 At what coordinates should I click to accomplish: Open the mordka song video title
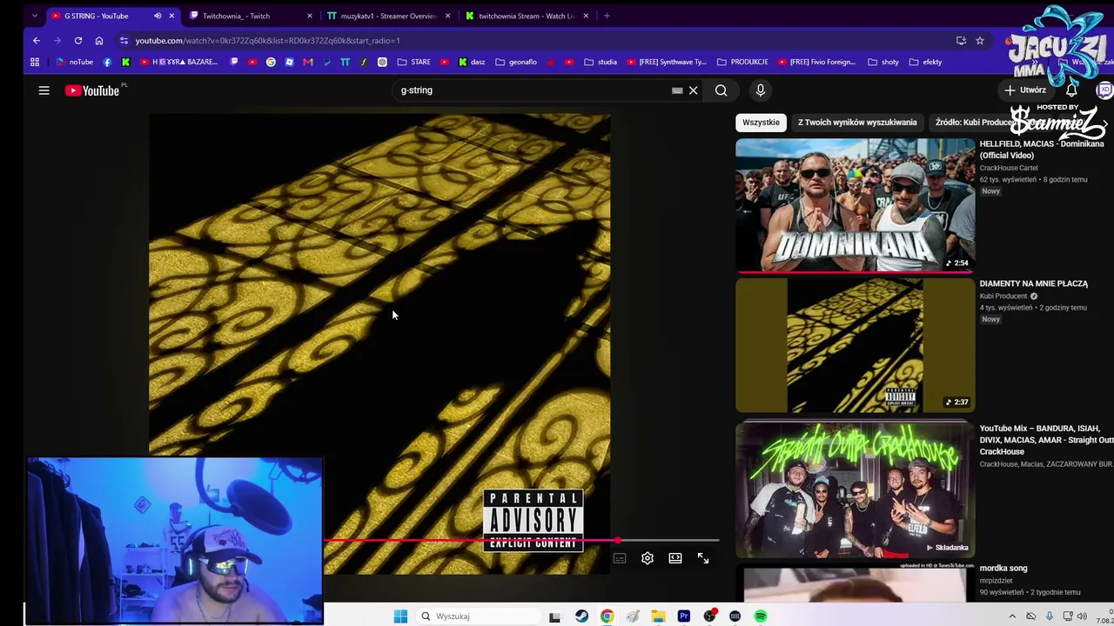(1003, 568)
